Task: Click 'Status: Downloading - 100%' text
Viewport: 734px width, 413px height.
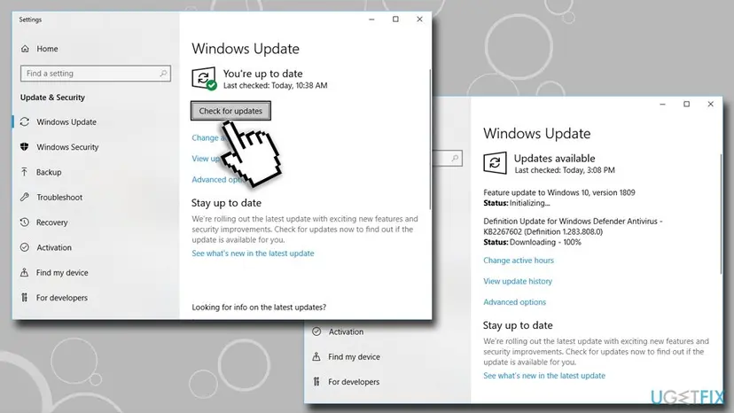Action: (532, 242)
